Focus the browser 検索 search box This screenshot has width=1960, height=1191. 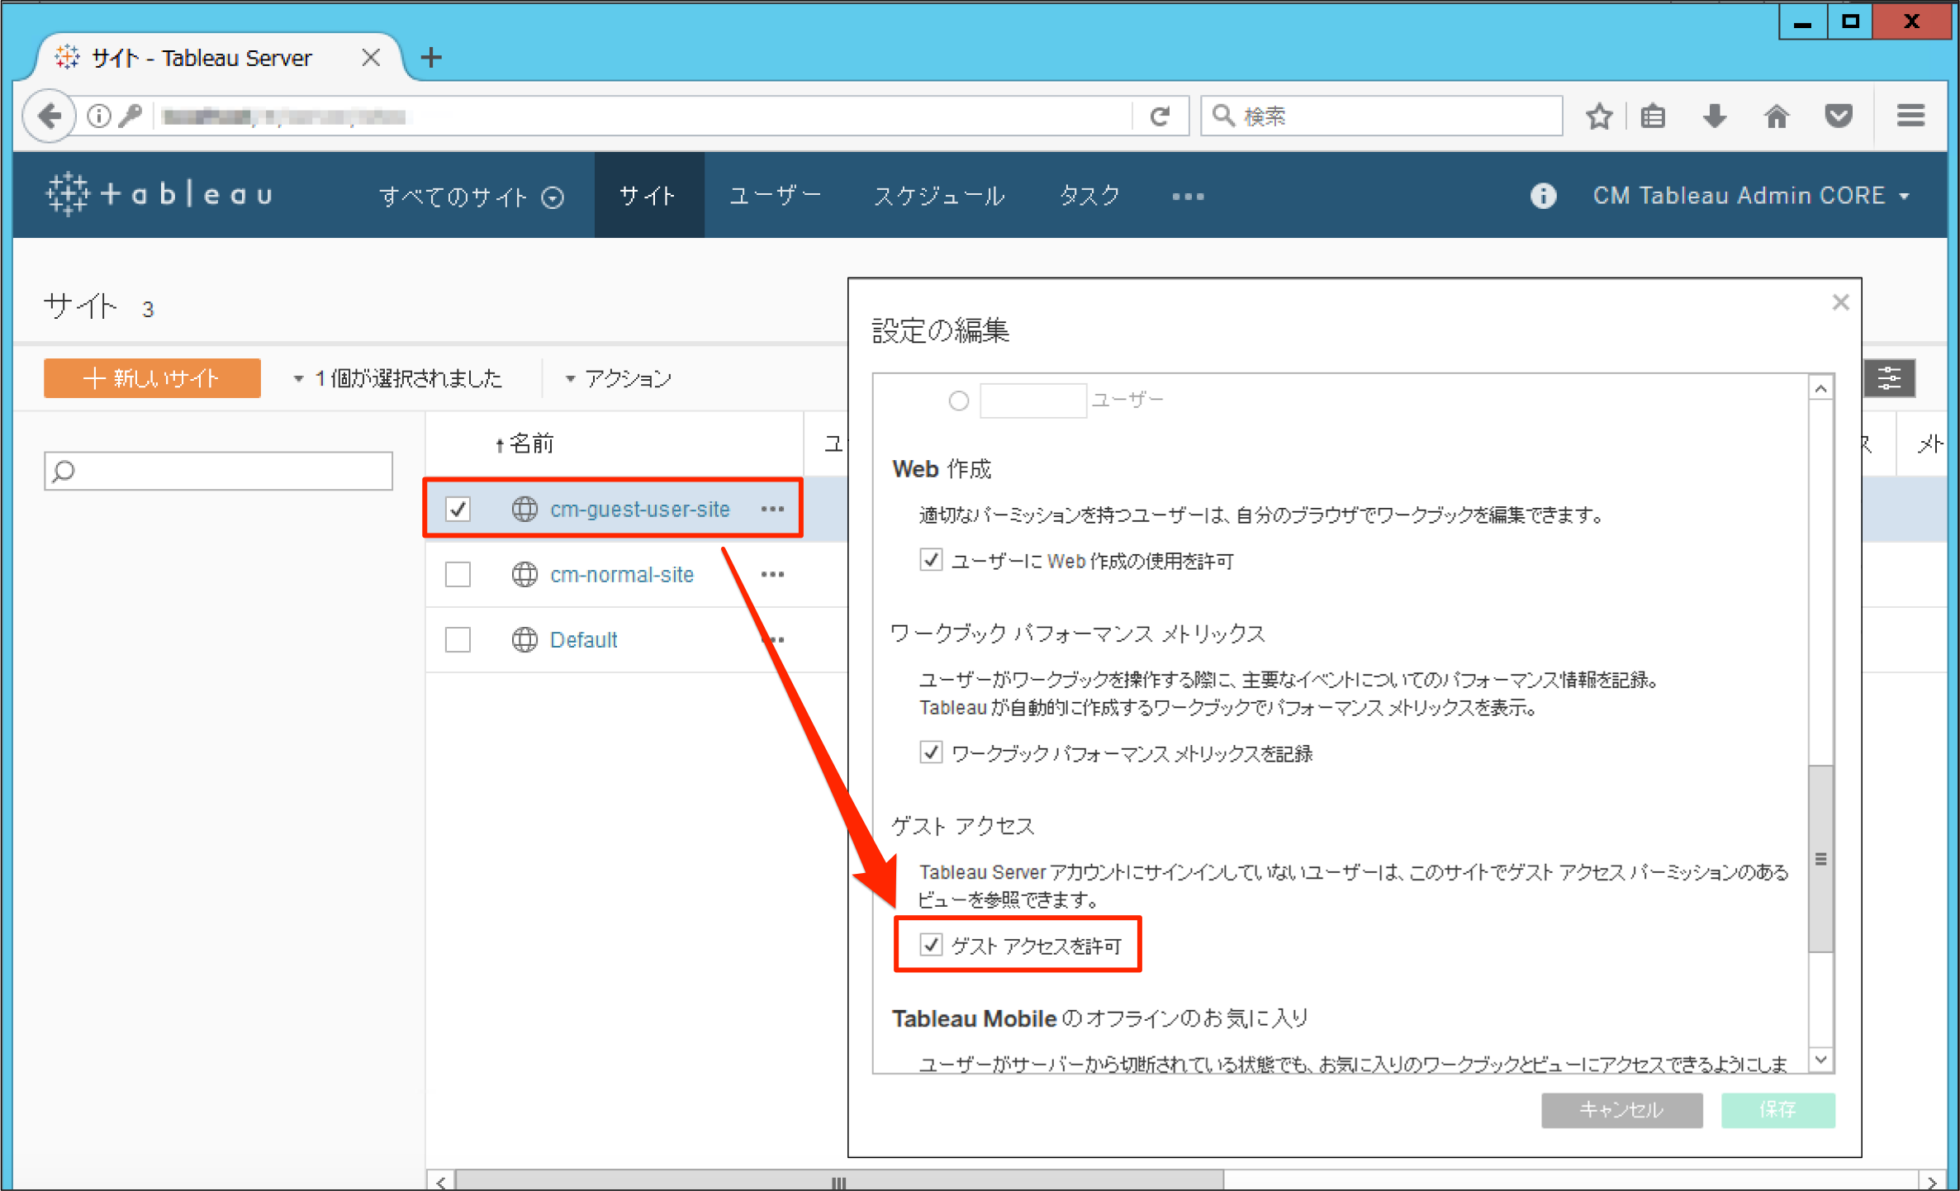pos(1382,116)
